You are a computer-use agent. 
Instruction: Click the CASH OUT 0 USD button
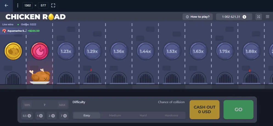(x=204, y=110)
